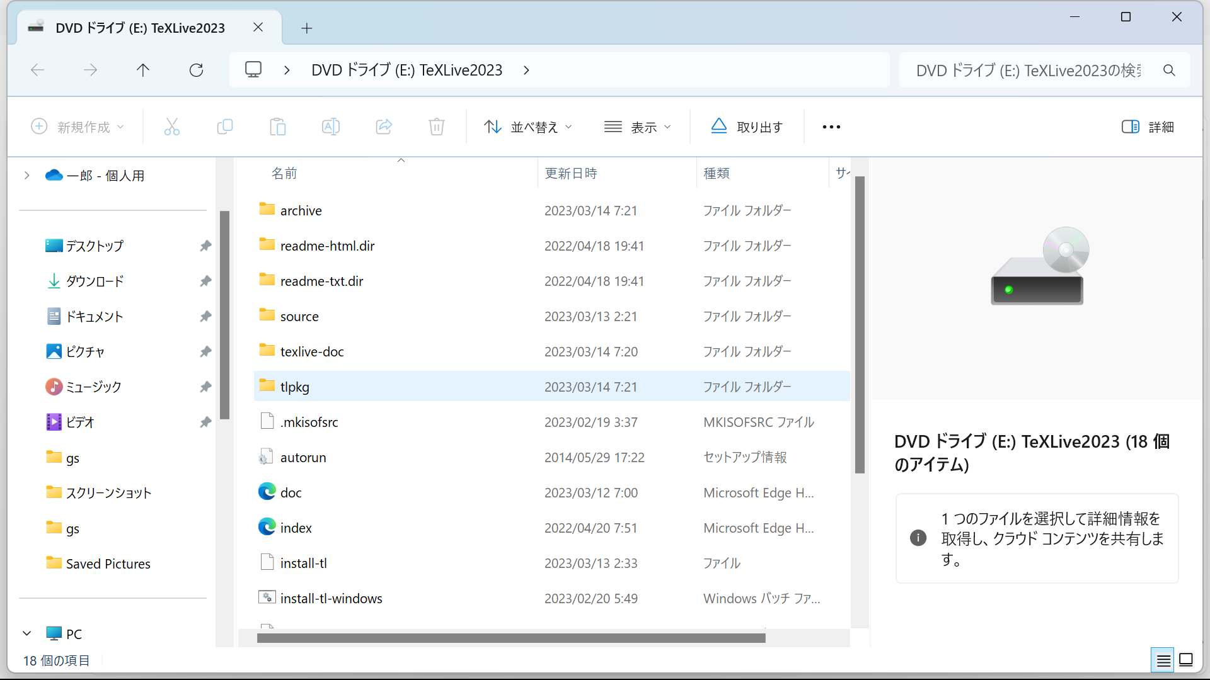Click the Cut scissors icon

tap(171, 127)
